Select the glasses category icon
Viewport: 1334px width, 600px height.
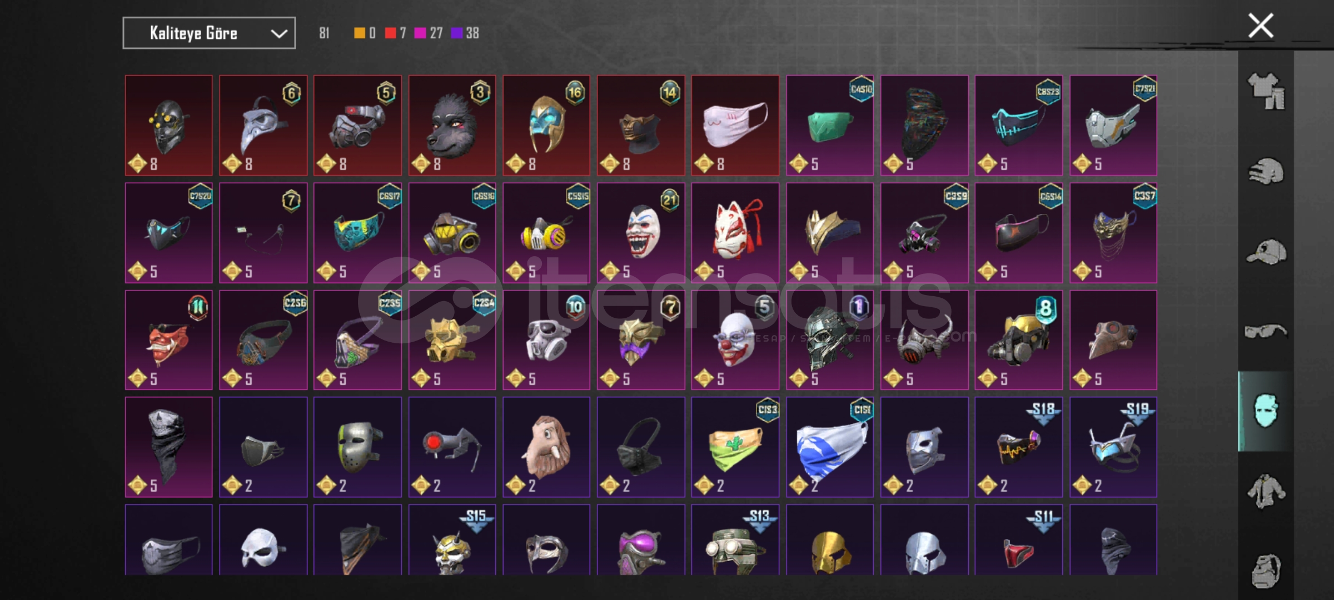[x=1266, y=331]
